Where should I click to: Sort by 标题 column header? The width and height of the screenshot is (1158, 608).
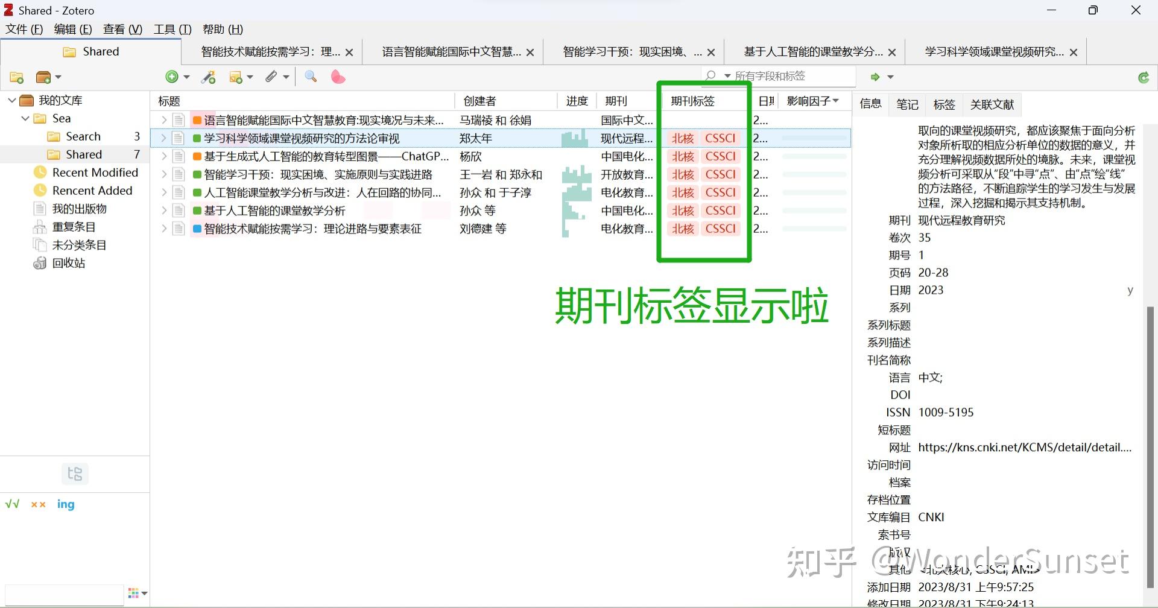(303, 101)
